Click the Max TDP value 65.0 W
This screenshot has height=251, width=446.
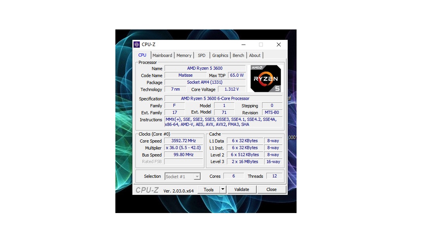coord(237,76)
